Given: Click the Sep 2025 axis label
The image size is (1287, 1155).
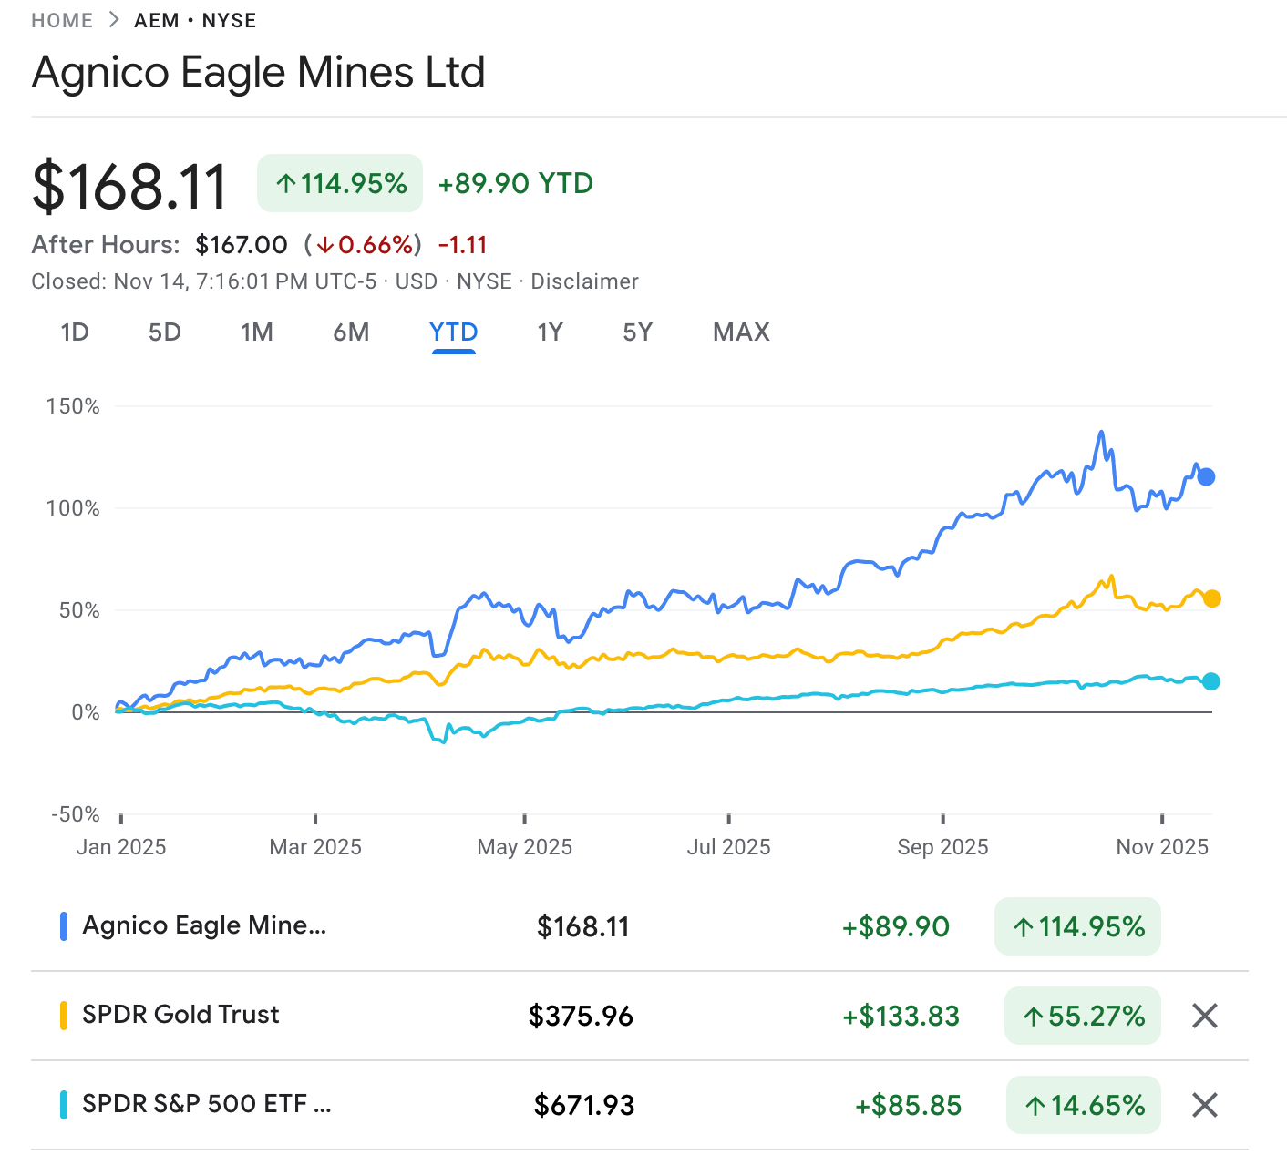Looking at the screenshot, I should (x=943, y=847).
